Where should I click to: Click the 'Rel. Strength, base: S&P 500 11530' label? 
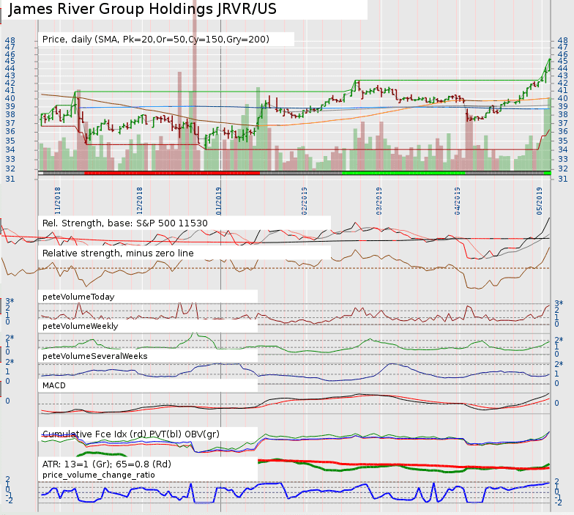124,223
